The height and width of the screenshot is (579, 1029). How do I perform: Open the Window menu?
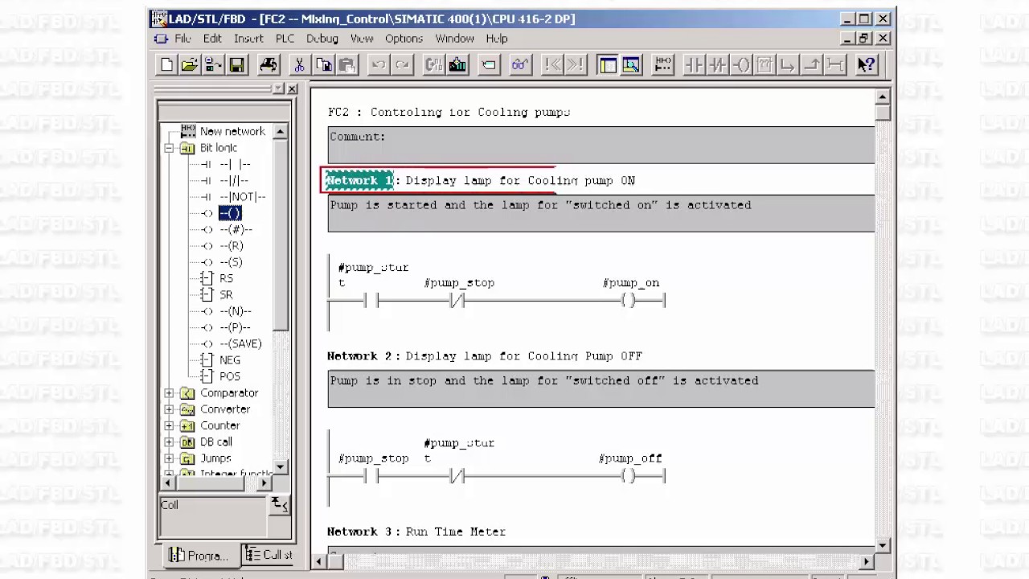455,39
